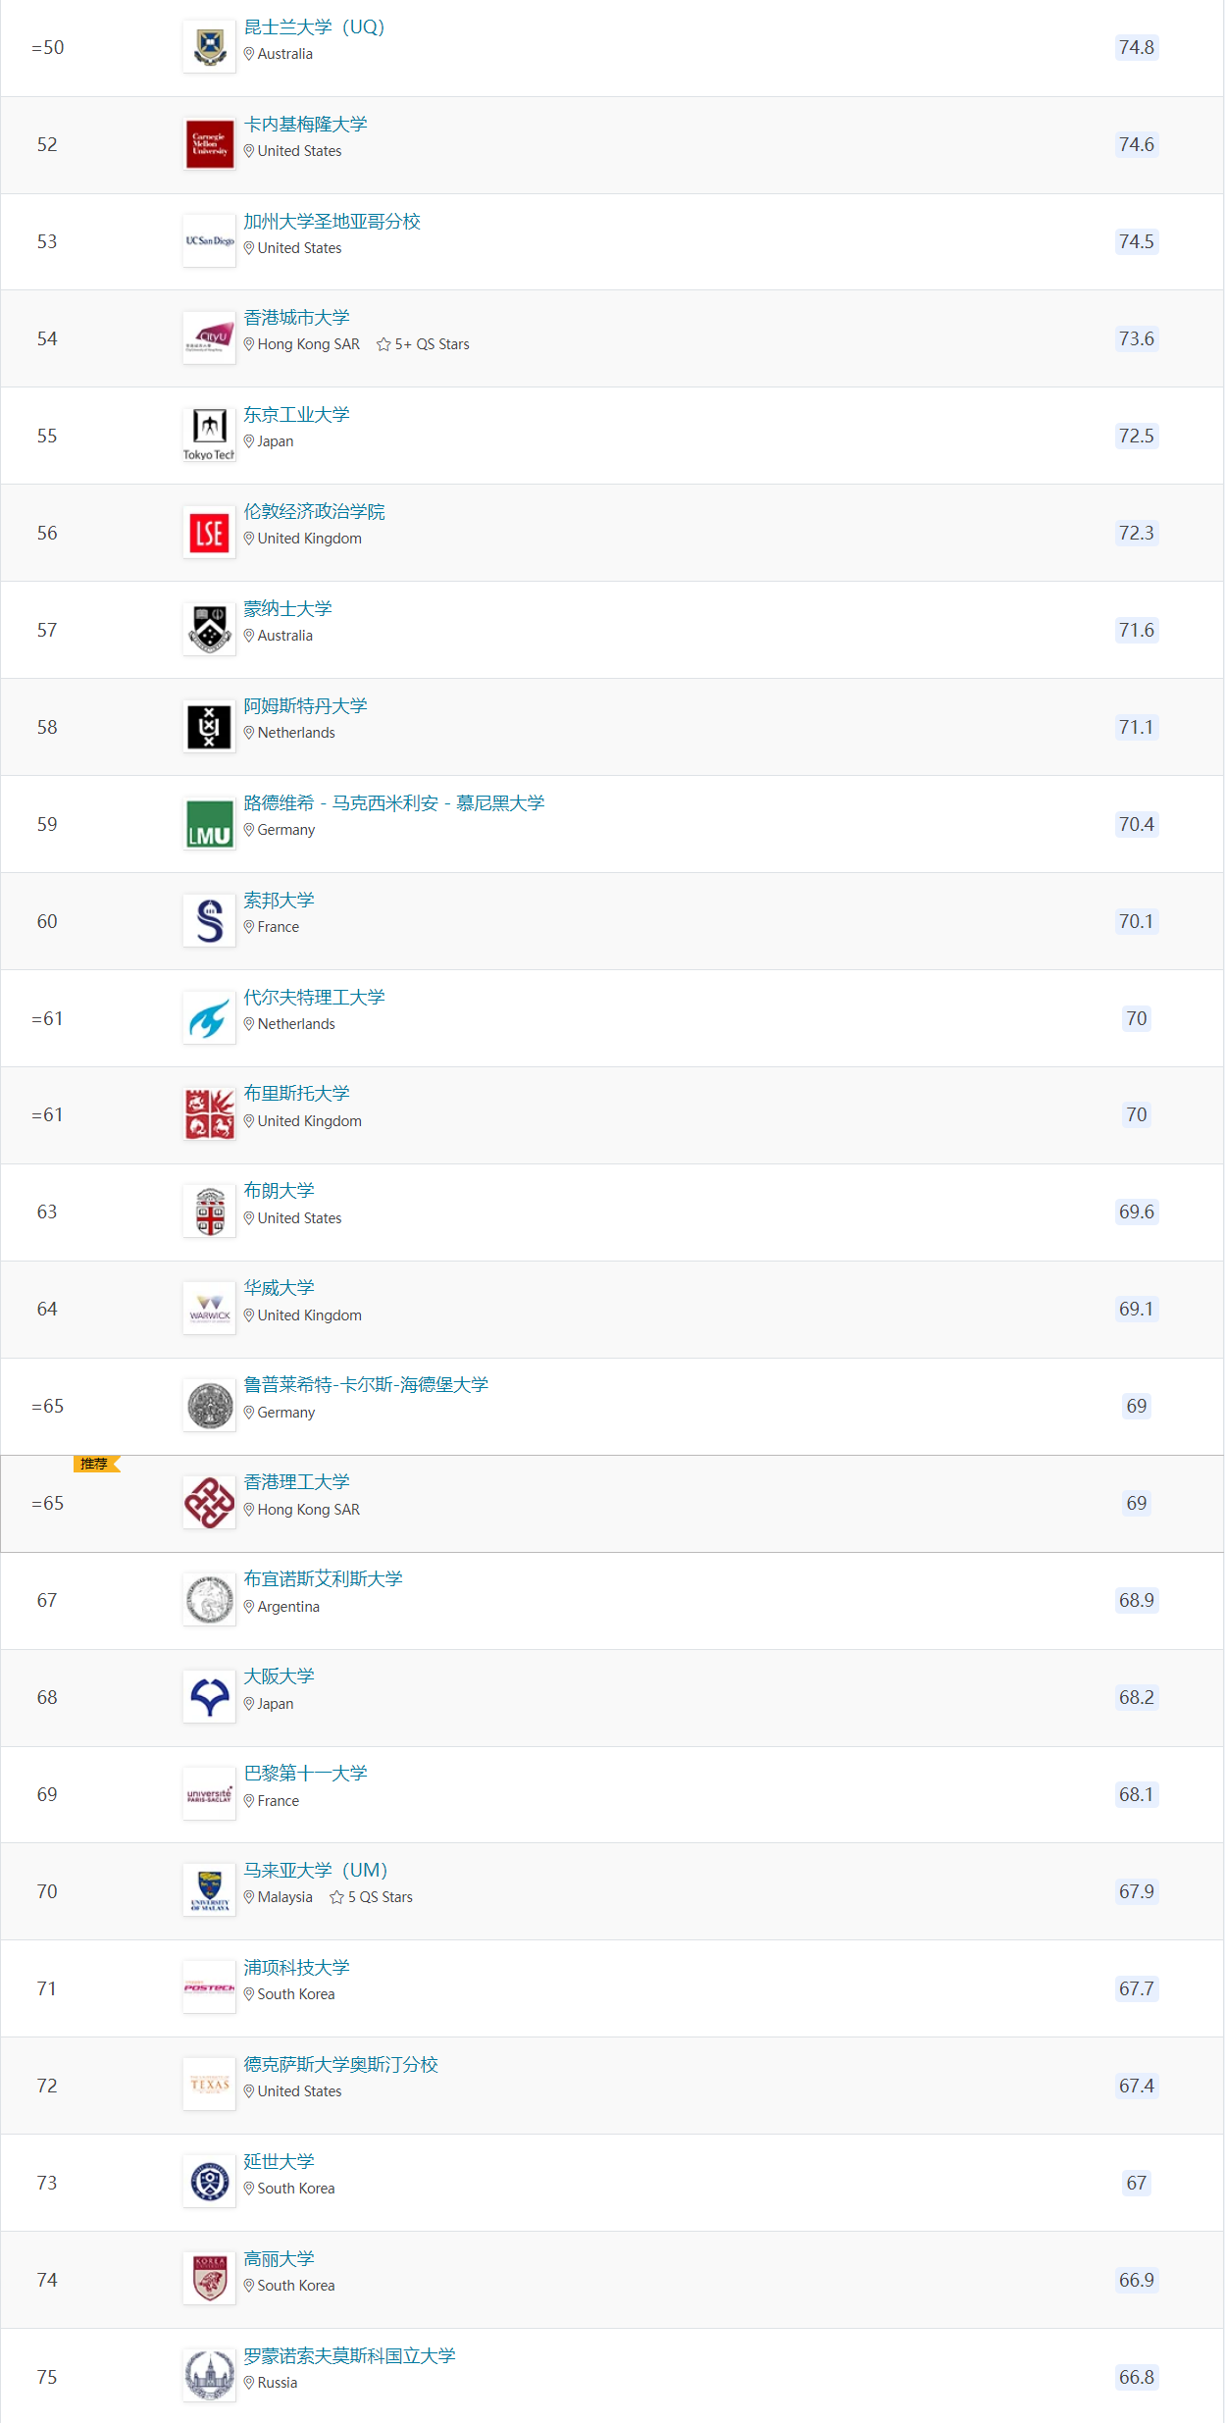This screenshot has width=1225, height=2423.
Task: Click the Warwick university logo
Action: [x=209, y=1309]
